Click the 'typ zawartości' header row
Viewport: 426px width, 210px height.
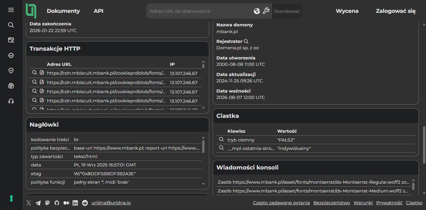115,157
